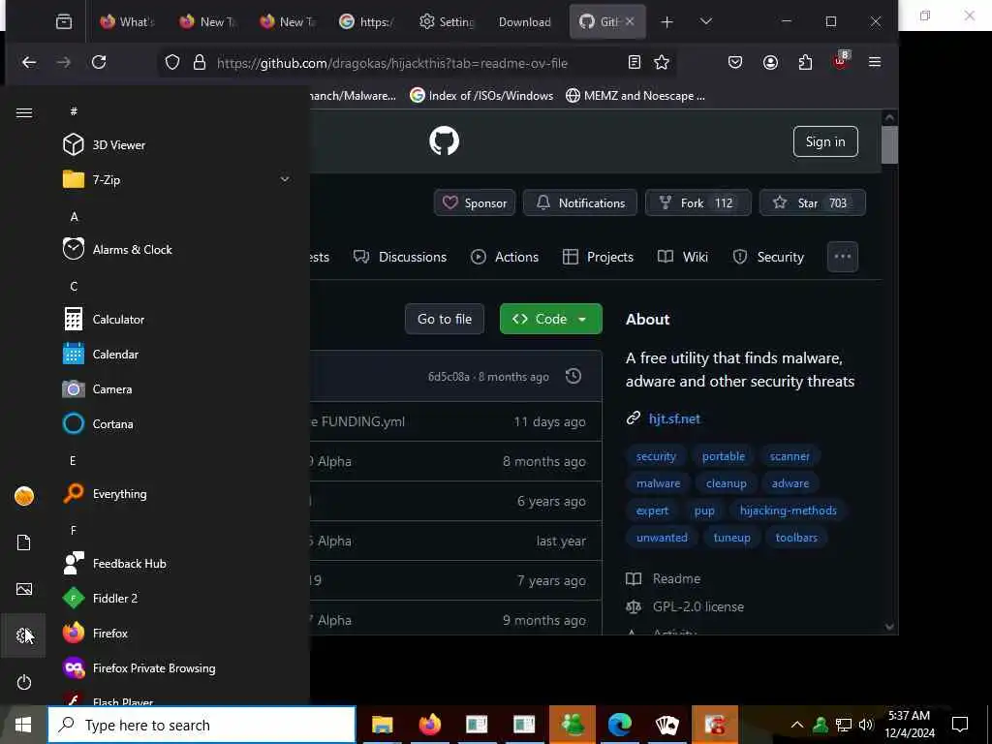Open Pictures from Start sidebar
The image size is (992, 744).
coord(24,589)
